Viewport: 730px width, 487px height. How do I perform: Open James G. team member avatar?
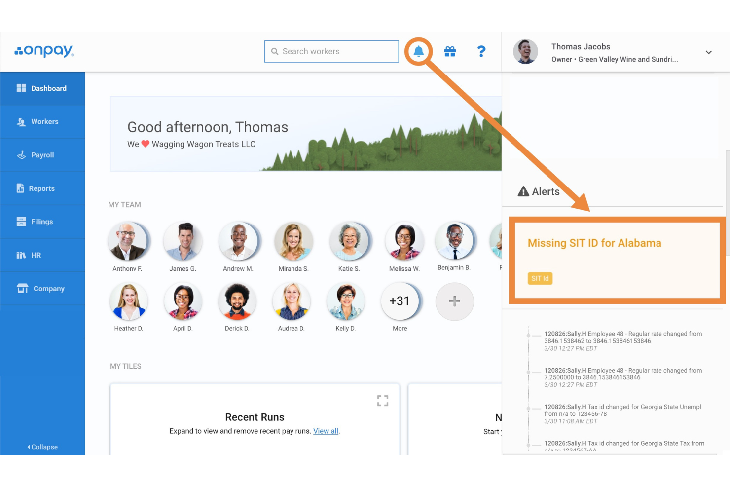(x=182, y=241)
